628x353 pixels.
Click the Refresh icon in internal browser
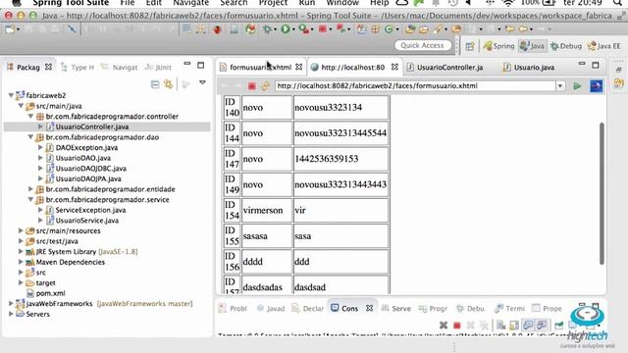point(265,86)
